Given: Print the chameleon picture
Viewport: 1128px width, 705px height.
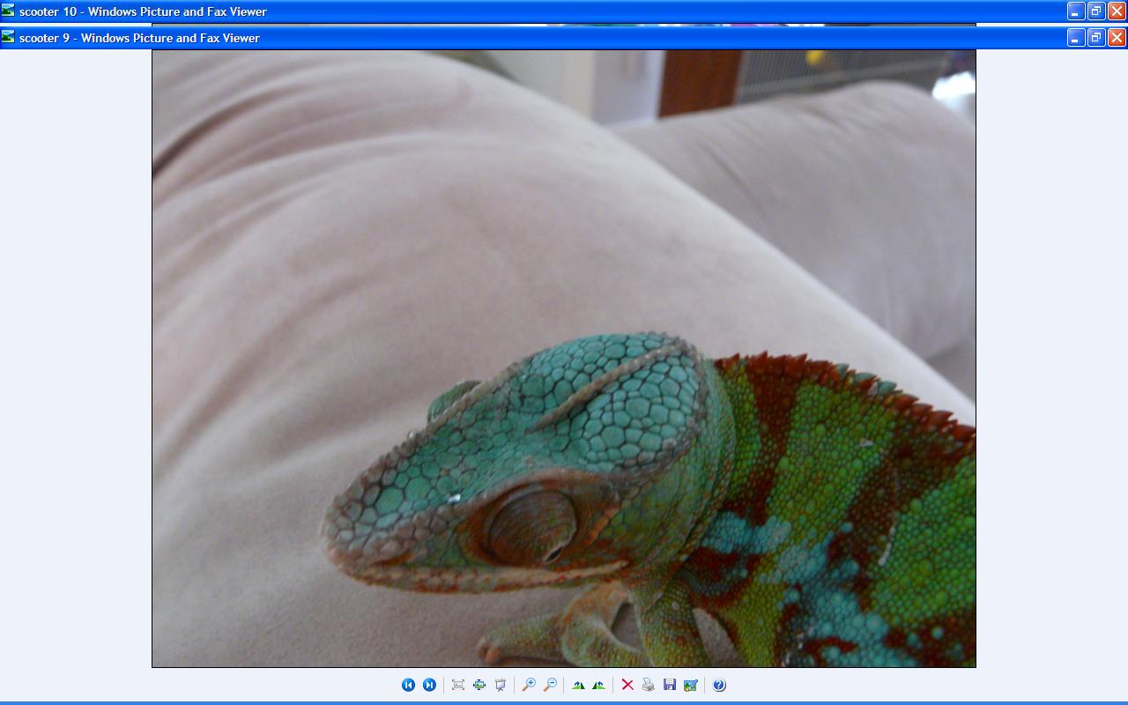Looking at the screenshot, I should pyautogui.click(x=649, y=685).
